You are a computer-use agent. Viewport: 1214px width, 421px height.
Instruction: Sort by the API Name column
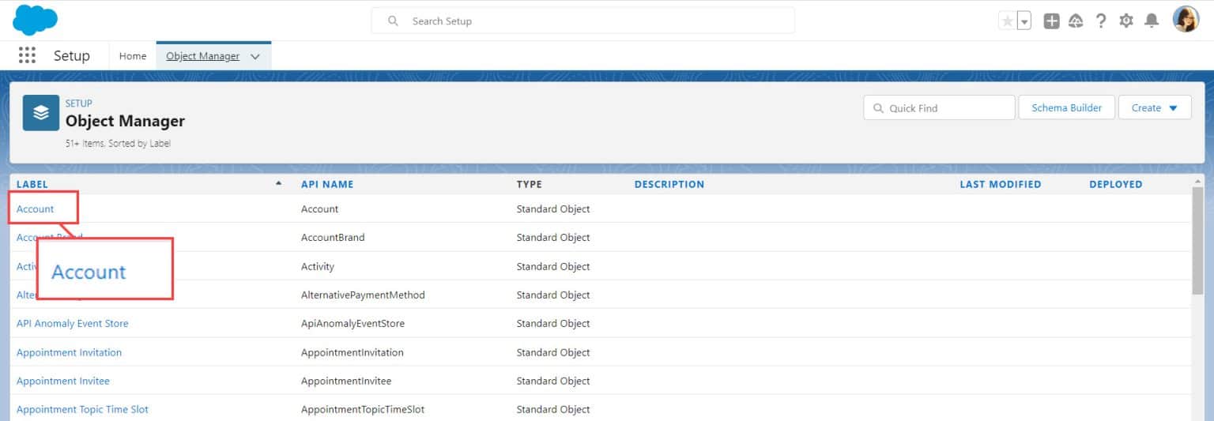[x=327, y=184]
